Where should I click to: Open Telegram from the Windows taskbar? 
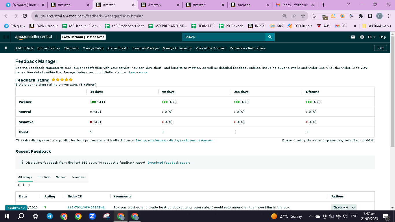click(50, 216)
